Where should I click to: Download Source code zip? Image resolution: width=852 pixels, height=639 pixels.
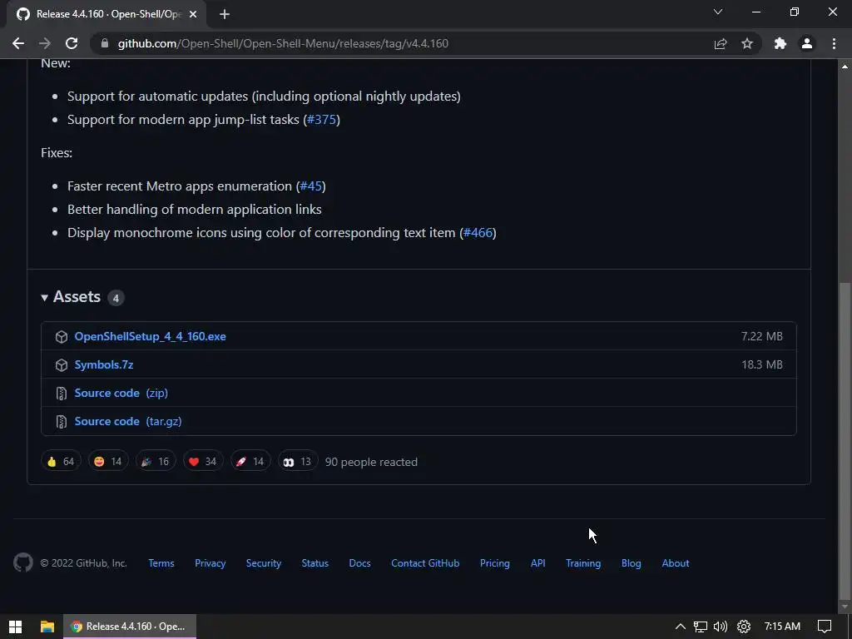(x=121, y=393)
